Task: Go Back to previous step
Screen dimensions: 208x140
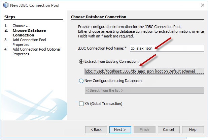Action: point(96,130)
